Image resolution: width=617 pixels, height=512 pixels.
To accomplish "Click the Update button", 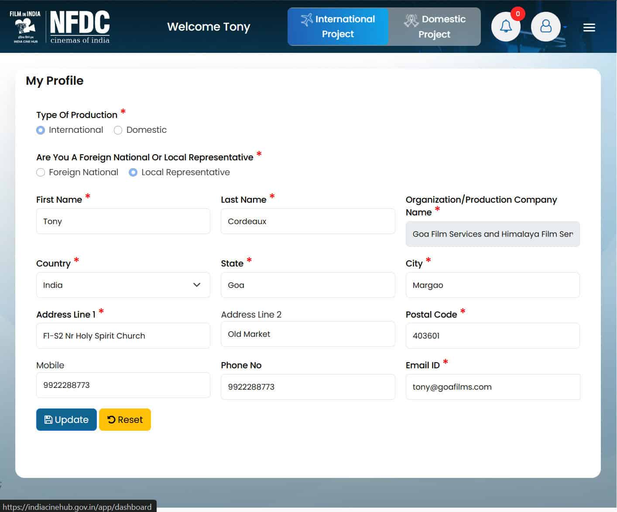I will 66,419.
